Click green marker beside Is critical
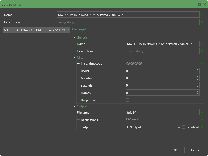The height and width of the screenshot is (156, 208). coord(202,127)
